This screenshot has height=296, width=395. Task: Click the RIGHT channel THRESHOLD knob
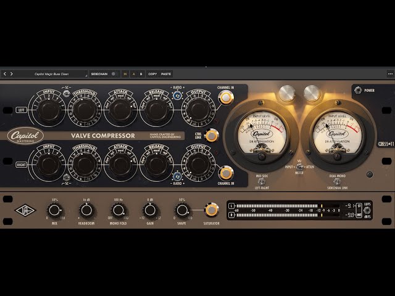point(85,165)
